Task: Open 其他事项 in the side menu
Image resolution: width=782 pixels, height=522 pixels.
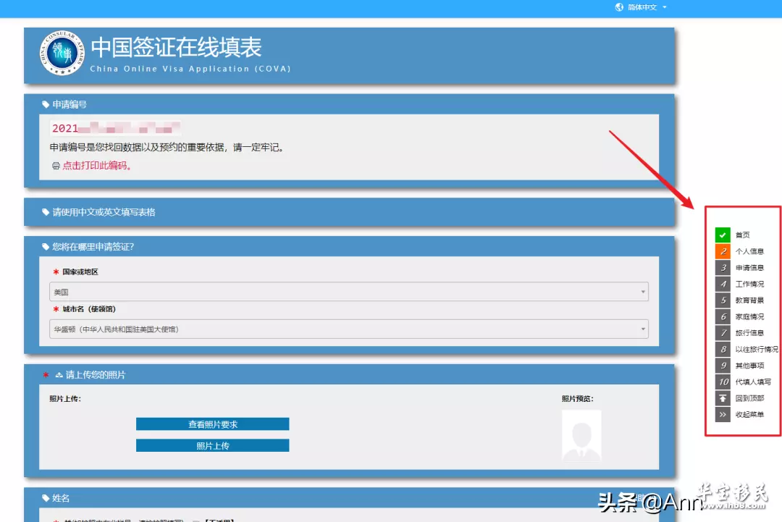Action: coord(749,366)
